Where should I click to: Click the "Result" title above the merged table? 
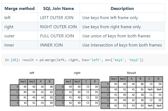131,73
